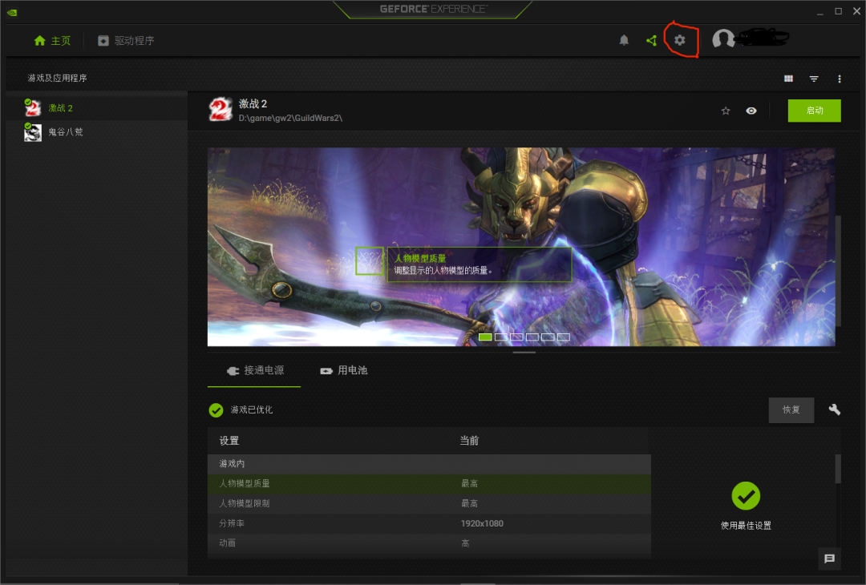Viewport: 866px width, 585px height.
Task: Open the feedback chat icon
Action: [x=830, y=559]
